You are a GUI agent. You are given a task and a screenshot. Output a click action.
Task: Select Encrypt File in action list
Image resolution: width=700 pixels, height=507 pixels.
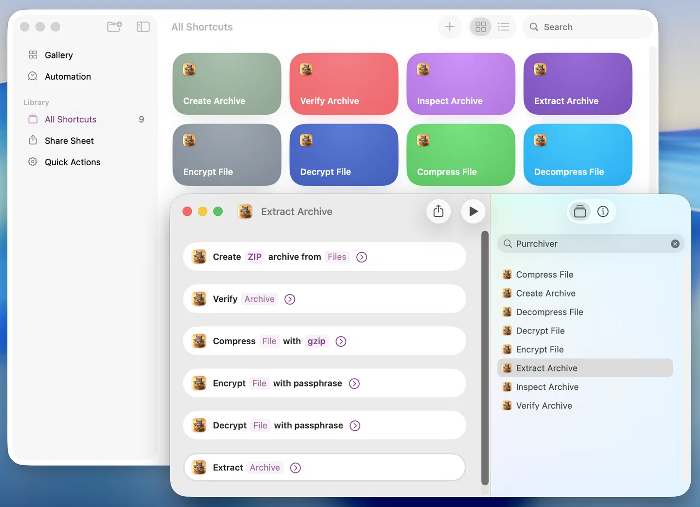pyautogui.click(x=585, y=350)
